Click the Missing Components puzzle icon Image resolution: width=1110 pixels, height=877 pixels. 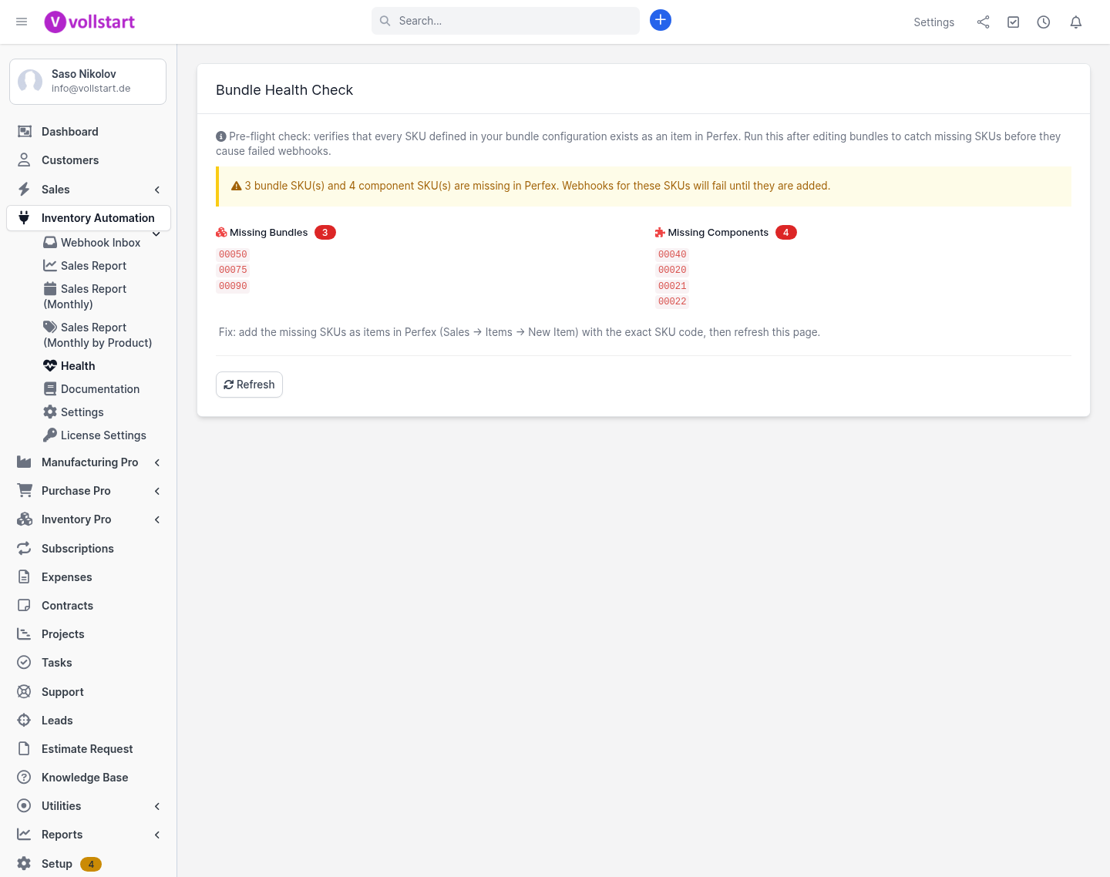click(x=660, y=232)
